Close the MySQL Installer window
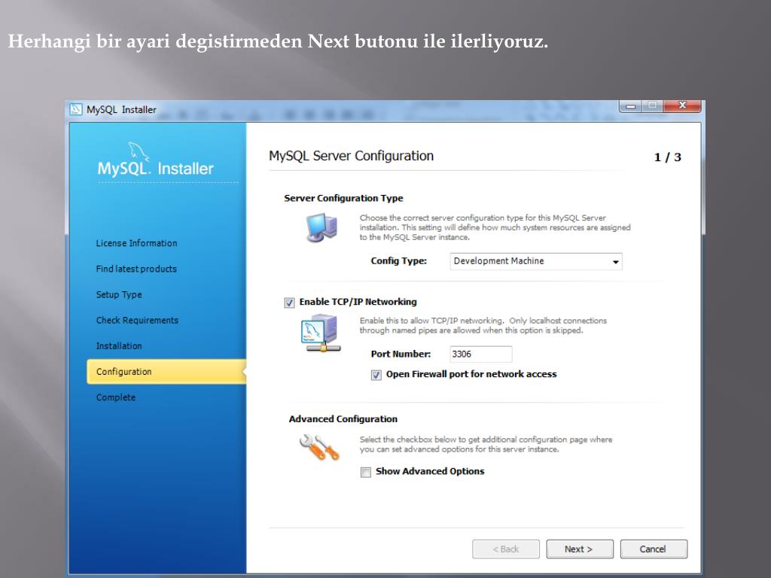This screenshot has width=771, height=578. [x=682, y=105]
